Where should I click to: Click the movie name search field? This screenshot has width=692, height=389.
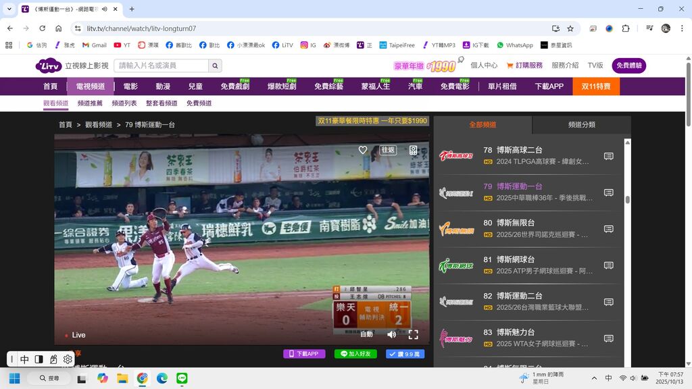point(161,66)
